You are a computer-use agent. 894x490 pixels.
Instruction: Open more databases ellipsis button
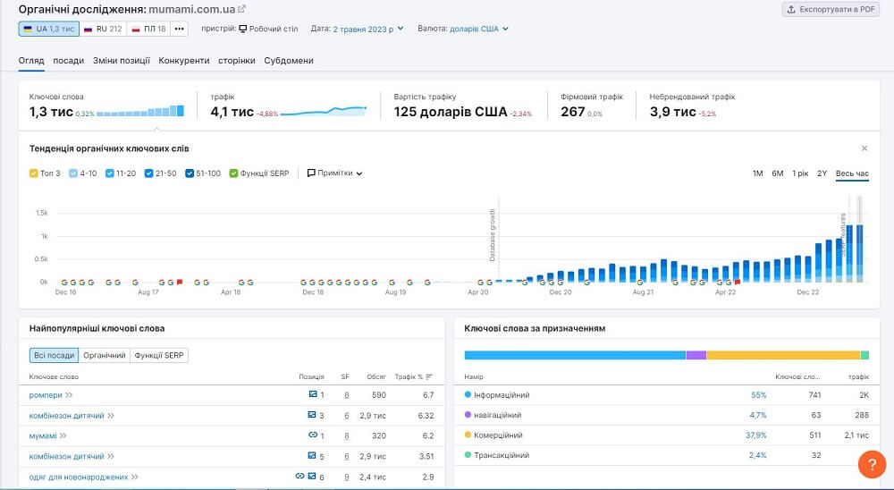180,29
